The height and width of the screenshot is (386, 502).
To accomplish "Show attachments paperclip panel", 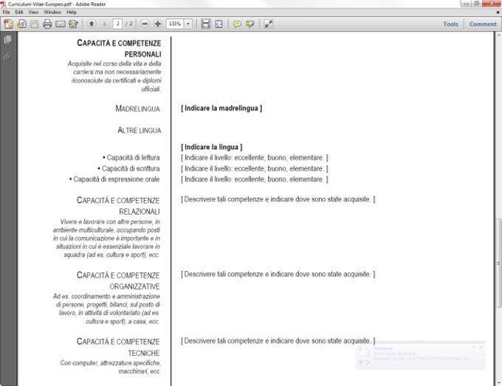I will 7,56.
